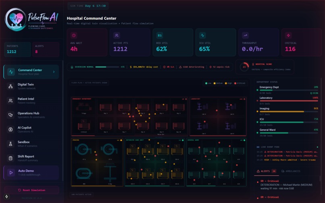Open Command Center pulse icon
325x203 pixels.
pos(11,72)
